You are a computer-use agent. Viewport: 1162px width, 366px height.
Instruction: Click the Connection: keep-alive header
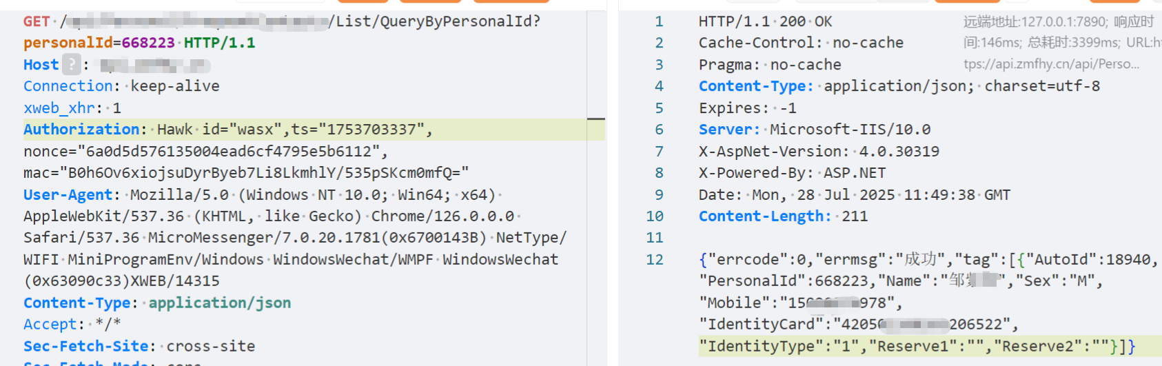(x=121, y=86)
